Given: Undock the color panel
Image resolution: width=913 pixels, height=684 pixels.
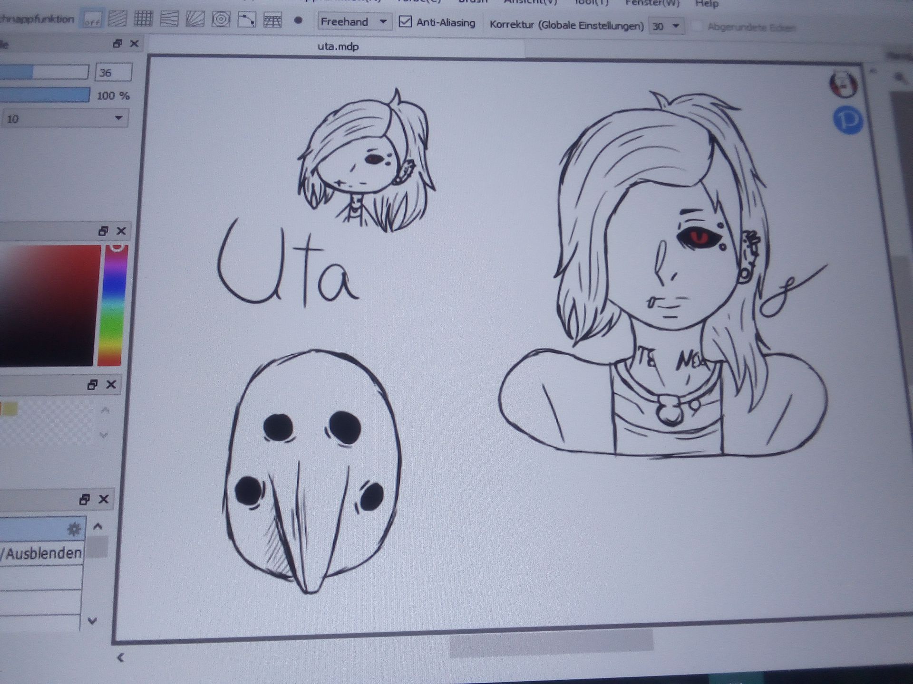Looking at the screenshot, I should coord(103,231).
